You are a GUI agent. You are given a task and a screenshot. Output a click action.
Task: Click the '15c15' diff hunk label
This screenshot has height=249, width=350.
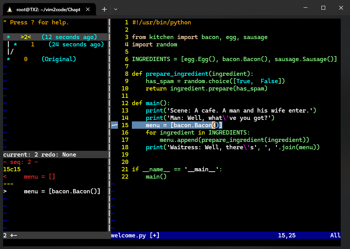(12, 169)
